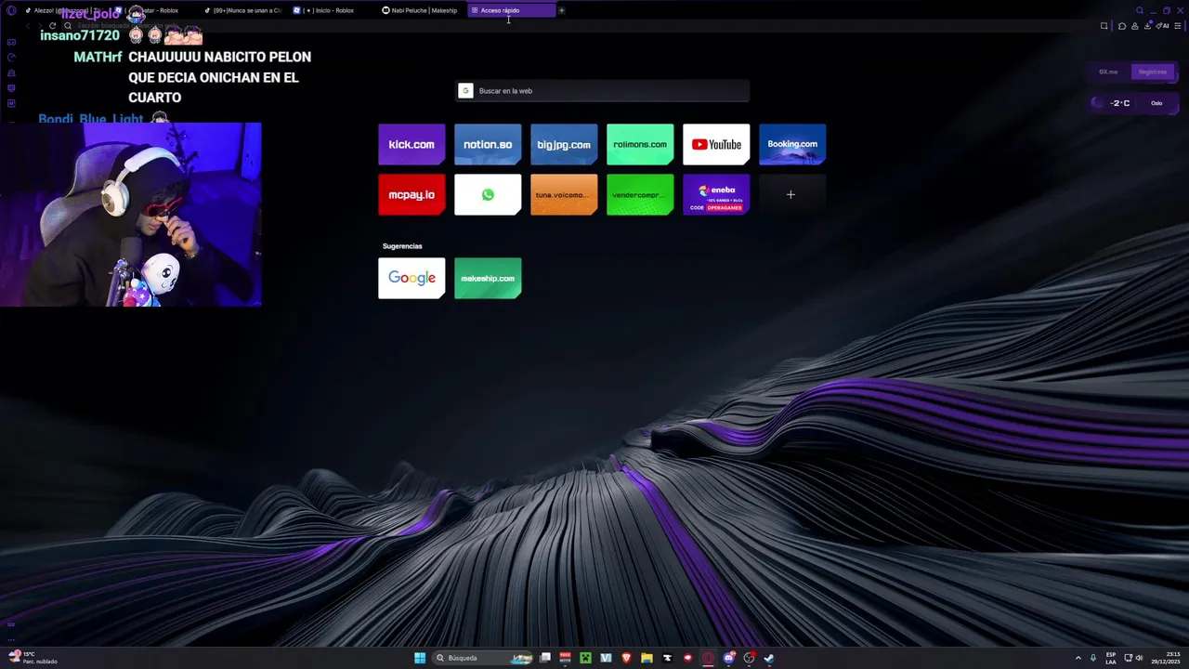Open the notion.so speed dial tile
Screen dimensions: 1189x669
tap(488, 144)
